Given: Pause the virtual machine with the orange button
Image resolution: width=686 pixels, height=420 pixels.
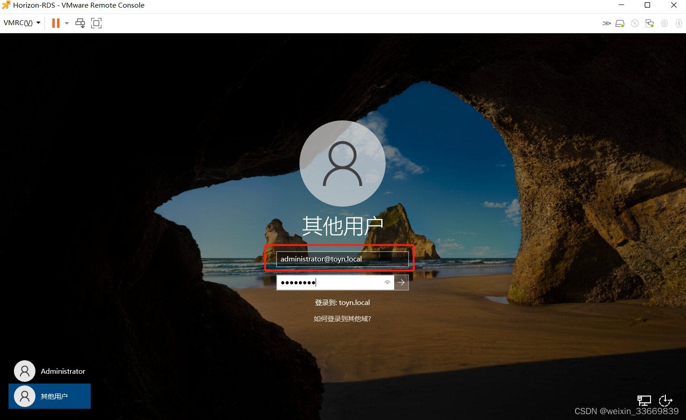Looking at the screenshot, I should pyautogui.click(x=56, y=23).
